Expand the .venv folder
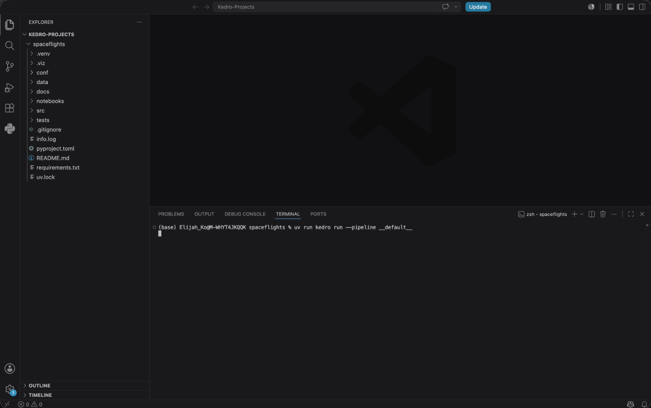 [85, 53]
